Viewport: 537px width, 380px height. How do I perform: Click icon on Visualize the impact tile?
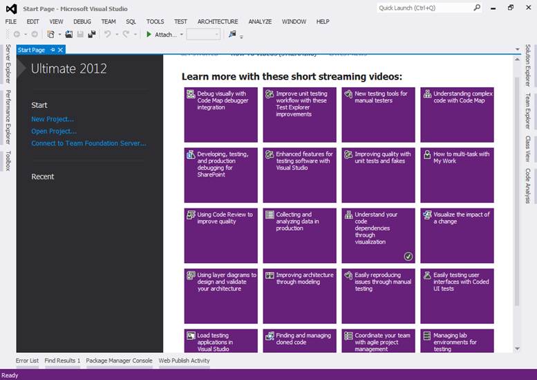pos(427,215)
